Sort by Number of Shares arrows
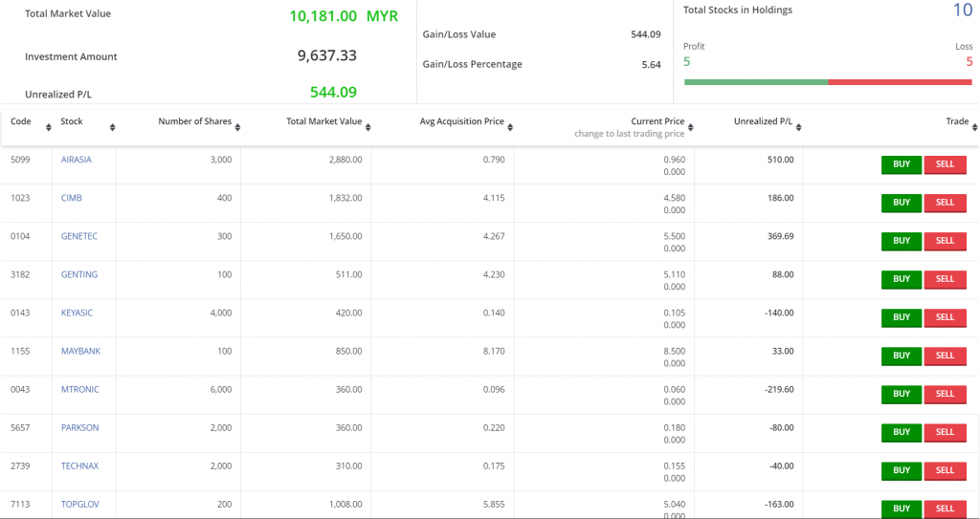Screen dimensions: 980x519 coord(237,127)
